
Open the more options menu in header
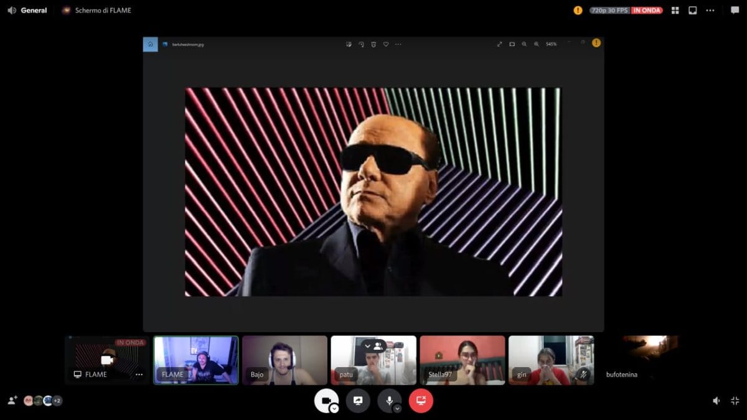click(710, 10)
